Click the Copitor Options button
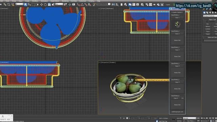Screen dimensions: 217x122 coord(177,12)
